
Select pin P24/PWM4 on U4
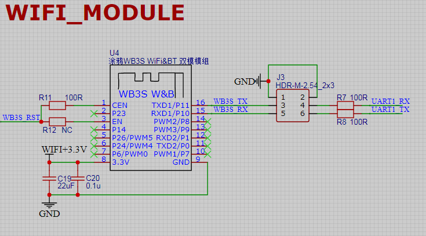click(132, 146)
